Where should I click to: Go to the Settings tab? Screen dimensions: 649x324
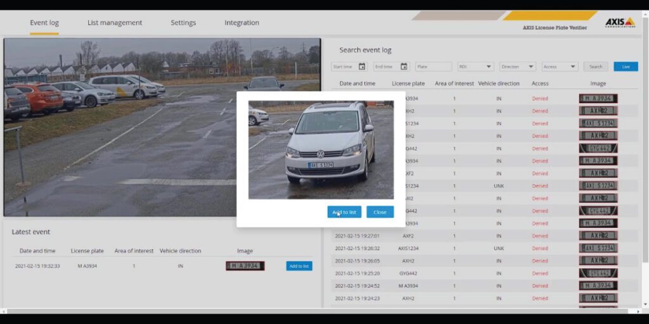click(x=183, y=23)
